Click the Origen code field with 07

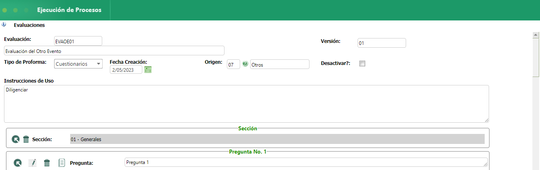(x=233, y=64)
